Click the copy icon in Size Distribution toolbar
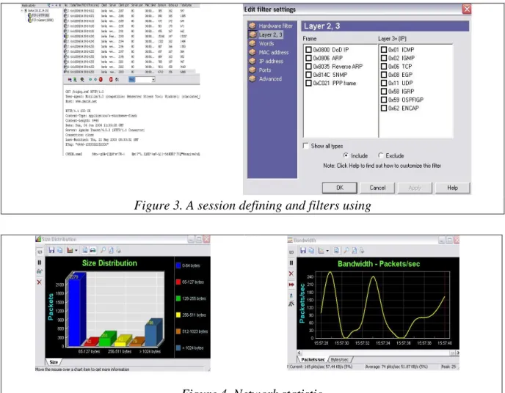The width and height of the screenshot is (505, 393). pyautogui.click(x=60, y=250)
